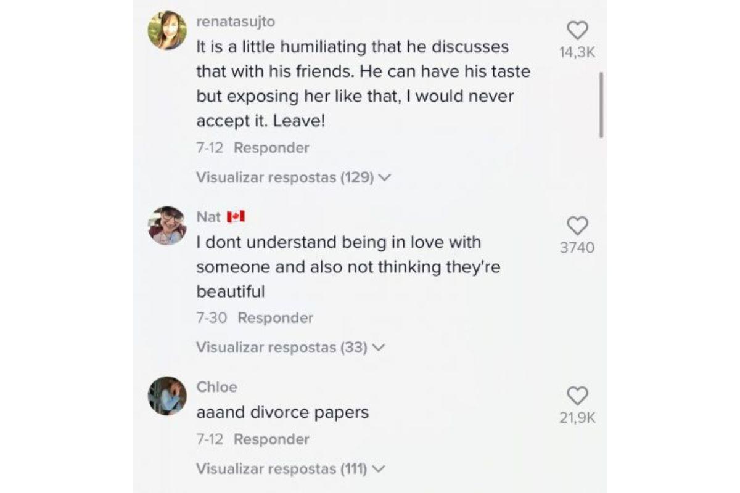Click the 14,3K like count
Screen dimensions: 740x493
click(x=577, y=53)
